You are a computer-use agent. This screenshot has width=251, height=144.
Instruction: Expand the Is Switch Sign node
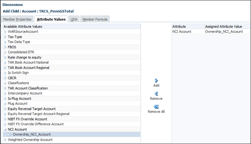click(x=5, y=73)
